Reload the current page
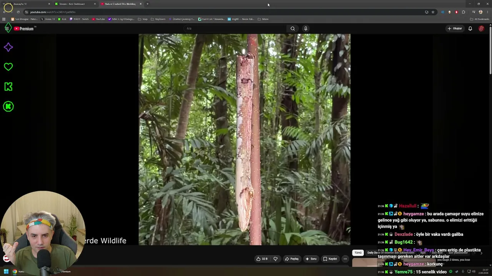Viewport: 492px width, 276px height. pyautogui.click(x=18, y=12)
